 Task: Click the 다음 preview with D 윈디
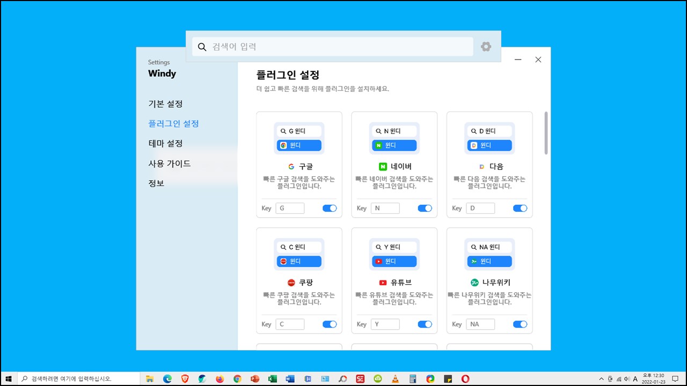489,138
